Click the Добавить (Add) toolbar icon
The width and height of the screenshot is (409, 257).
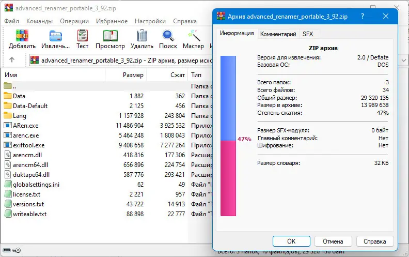22,36
